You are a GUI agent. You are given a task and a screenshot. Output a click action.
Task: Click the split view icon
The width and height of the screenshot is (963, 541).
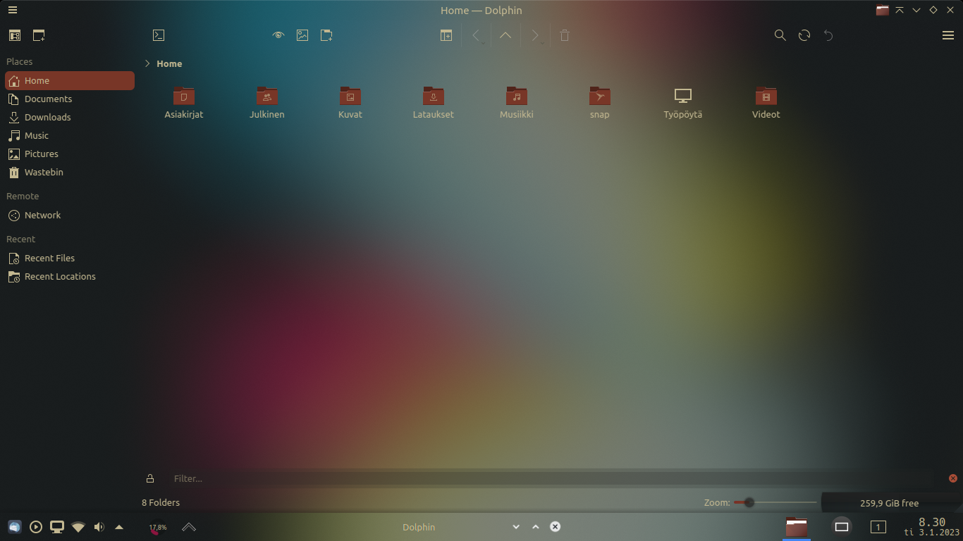point(446,35)
